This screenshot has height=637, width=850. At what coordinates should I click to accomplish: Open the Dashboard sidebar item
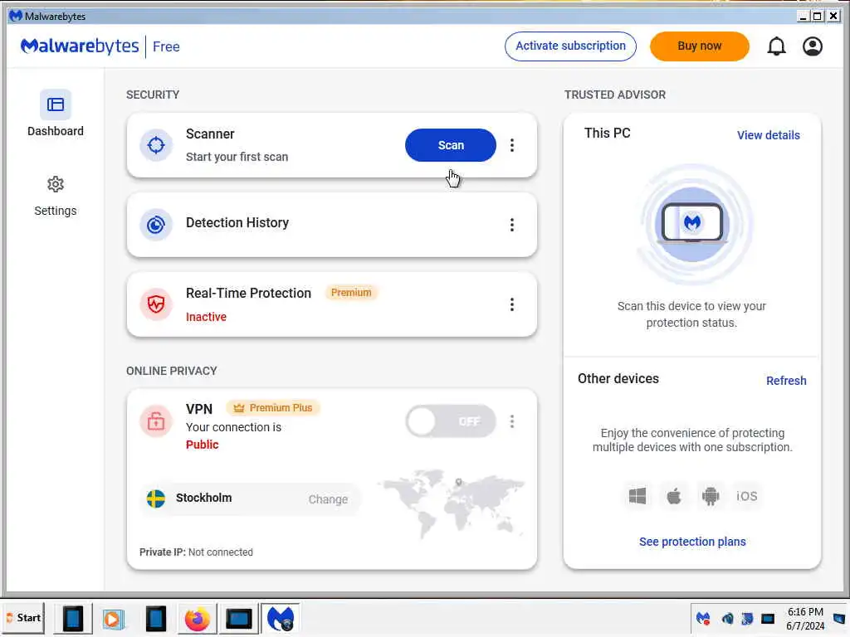[56, 114]
